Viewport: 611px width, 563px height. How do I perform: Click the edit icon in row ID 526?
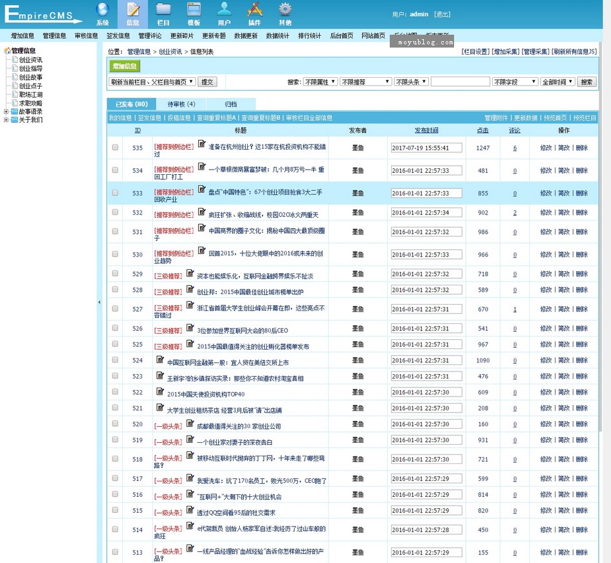point(190,327)
